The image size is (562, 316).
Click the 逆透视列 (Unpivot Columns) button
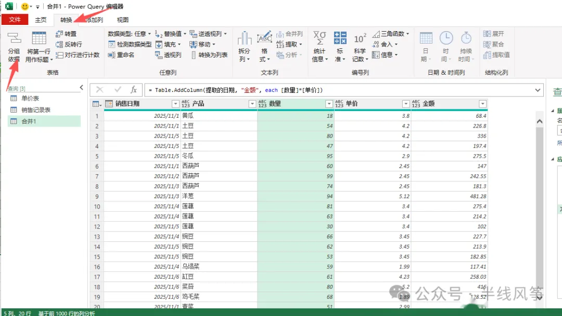[x=208, y=34]
